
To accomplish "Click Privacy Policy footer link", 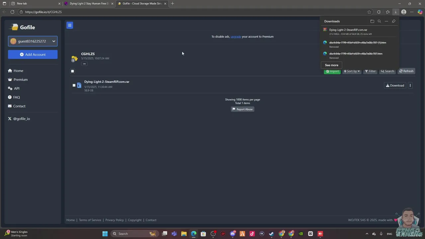I will tap(115, 220).
